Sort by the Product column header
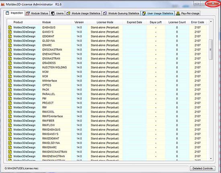 [18, 22]
